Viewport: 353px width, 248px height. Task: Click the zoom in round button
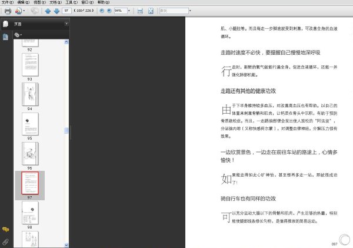click(x=109, y=11)
